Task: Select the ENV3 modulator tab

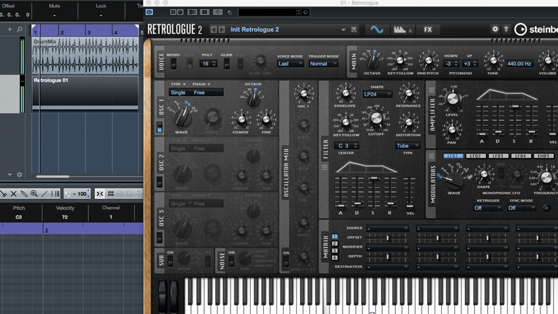Action: tap(544, 156)
